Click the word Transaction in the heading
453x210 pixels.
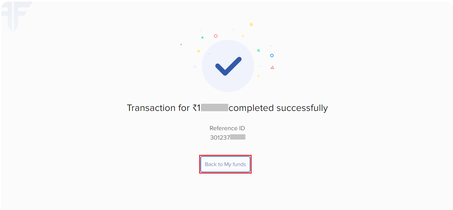151,108
